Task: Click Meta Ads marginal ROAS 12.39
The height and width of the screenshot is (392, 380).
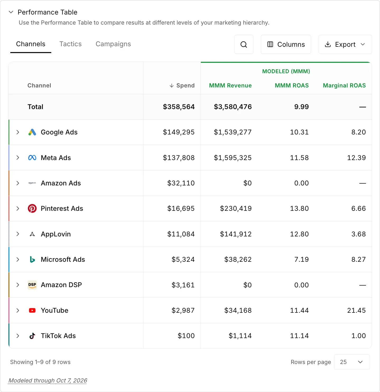Action: (x=356, y=158)
